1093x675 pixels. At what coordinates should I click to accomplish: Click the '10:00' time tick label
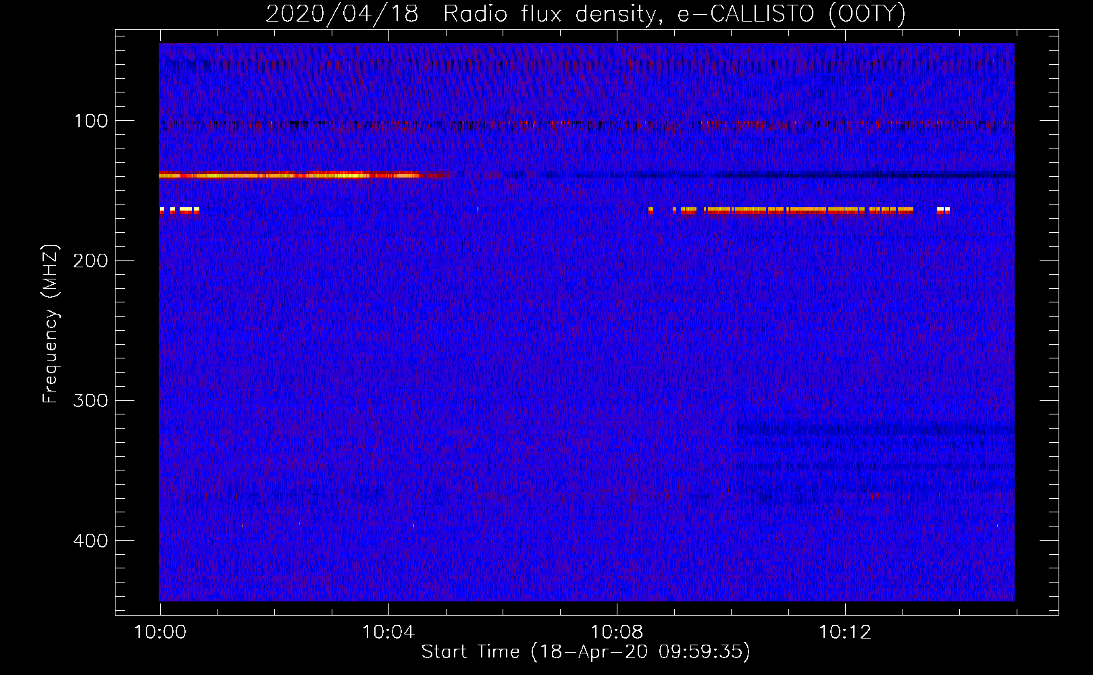tap(160, 632)
